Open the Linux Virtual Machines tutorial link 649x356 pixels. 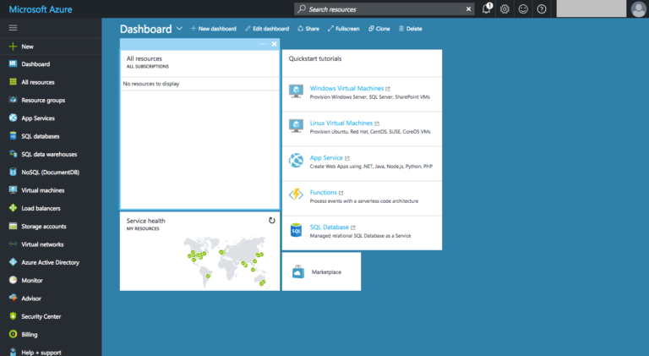[341, 123]
